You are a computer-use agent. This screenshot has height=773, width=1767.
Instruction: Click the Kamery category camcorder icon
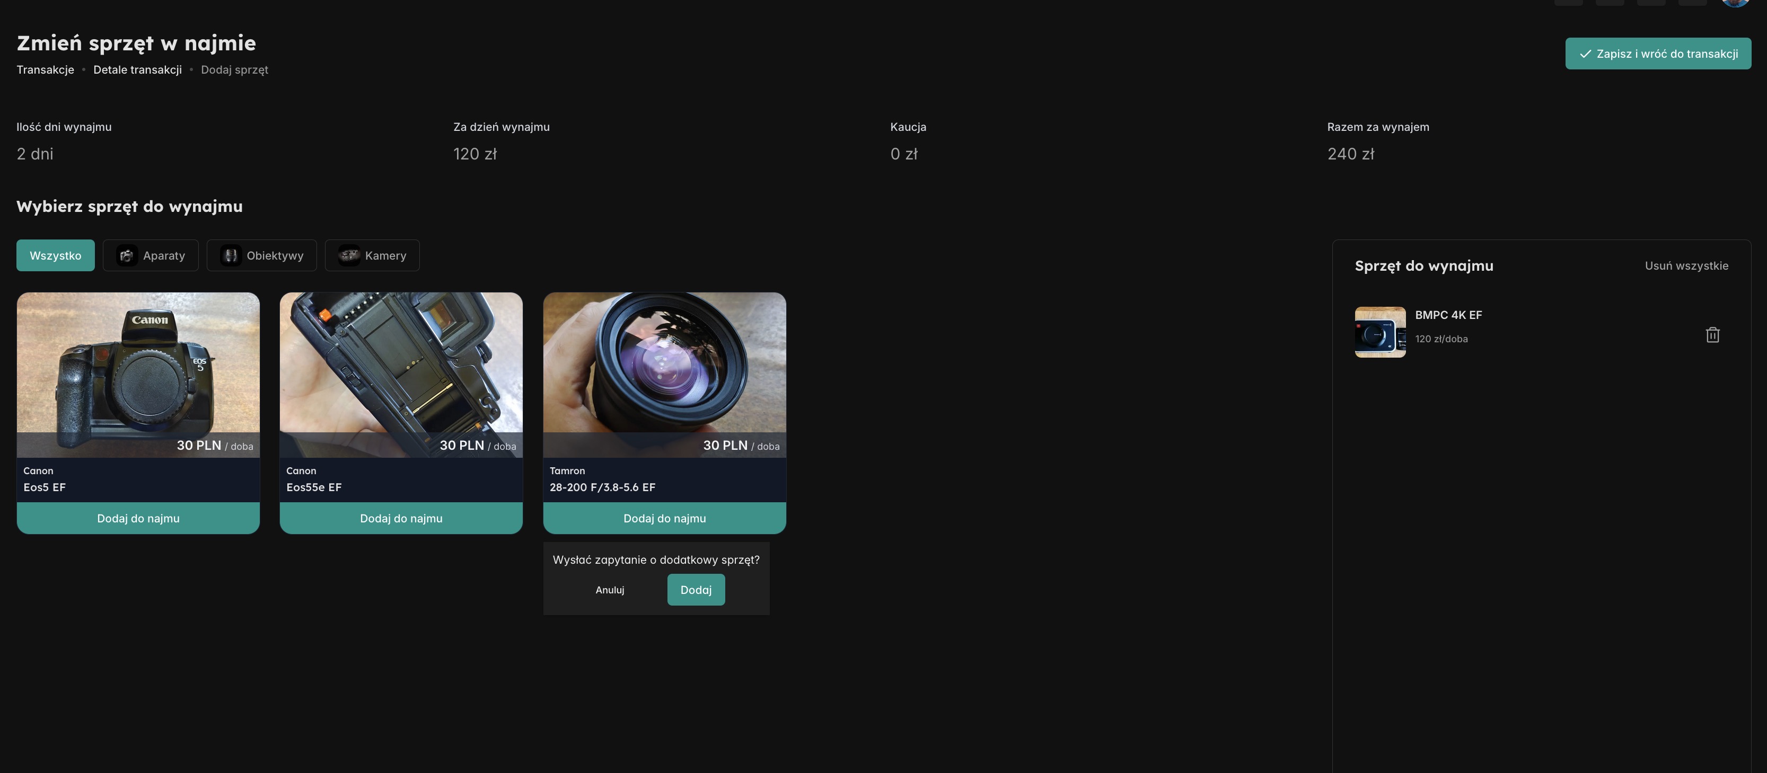click(x=348, y=255)
